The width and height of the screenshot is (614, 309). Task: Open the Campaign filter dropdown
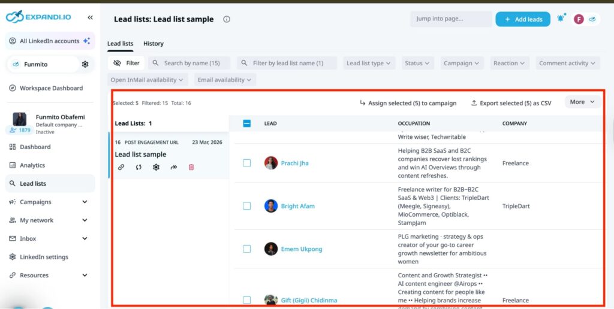(462, 63)
